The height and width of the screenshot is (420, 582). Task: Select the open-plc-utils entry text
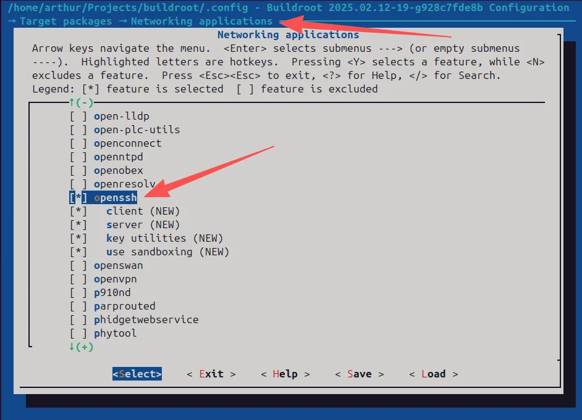(137, 130)
